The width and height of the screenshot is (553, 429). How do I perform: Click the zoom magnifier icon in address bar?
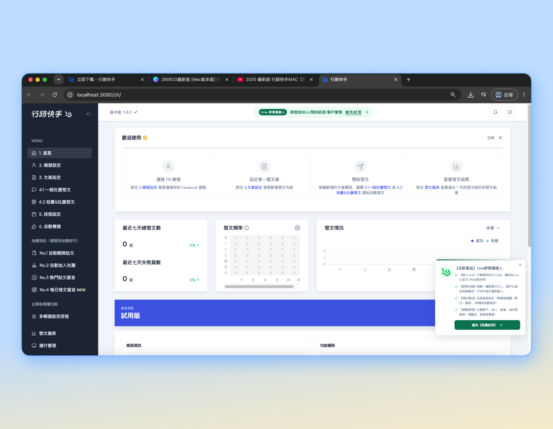[x=453, y=94]
